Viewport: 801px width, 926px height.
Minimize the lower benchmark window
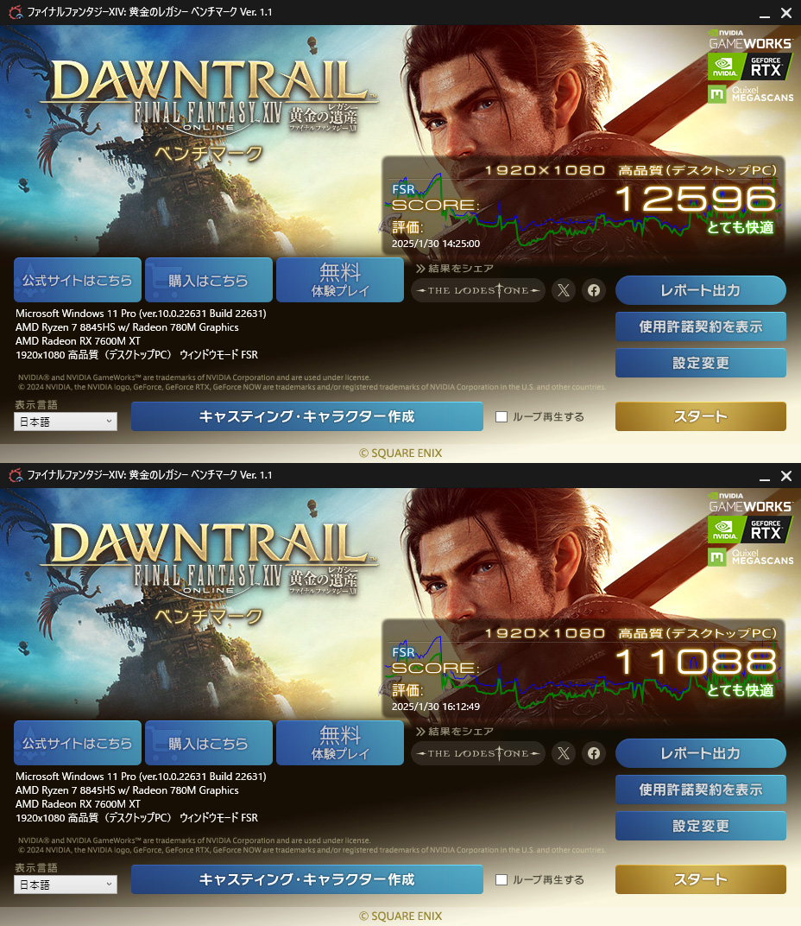click(x=765, y=476)
